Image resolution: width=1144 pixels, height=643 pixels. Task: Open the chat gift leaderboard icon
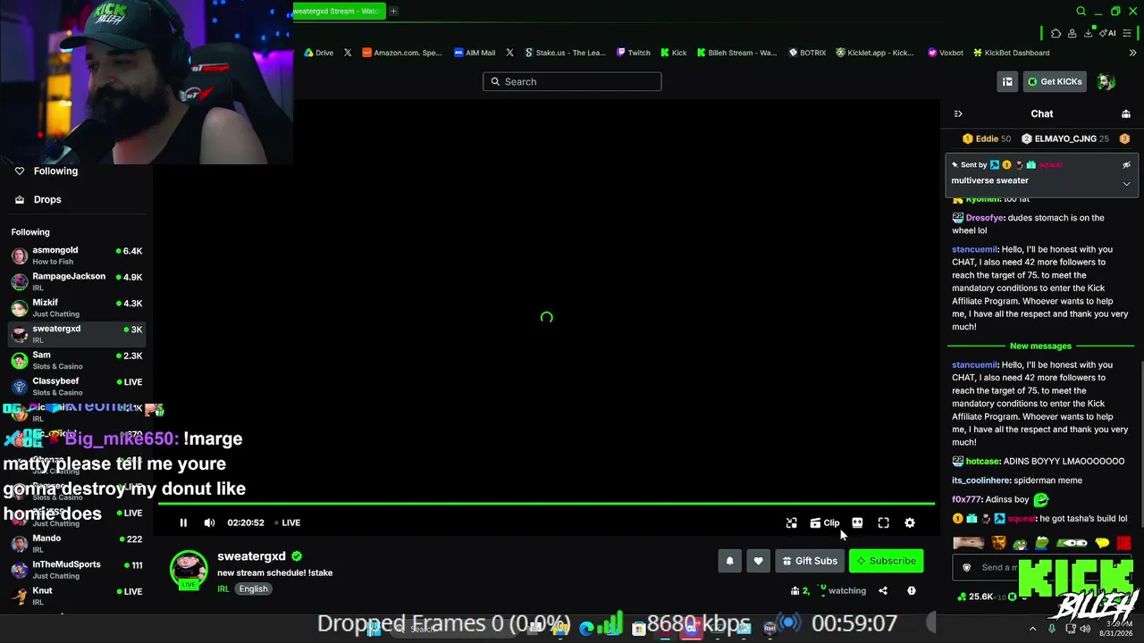point(1126,113)
